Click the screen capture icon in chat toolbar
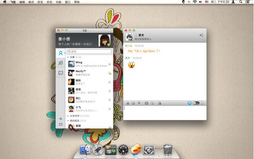This screenshot has height=159, width=254. click(x=152, y=103)
